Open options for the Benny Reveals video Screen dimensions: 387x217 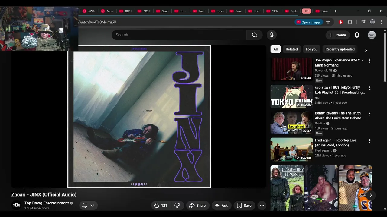(369, 114)
